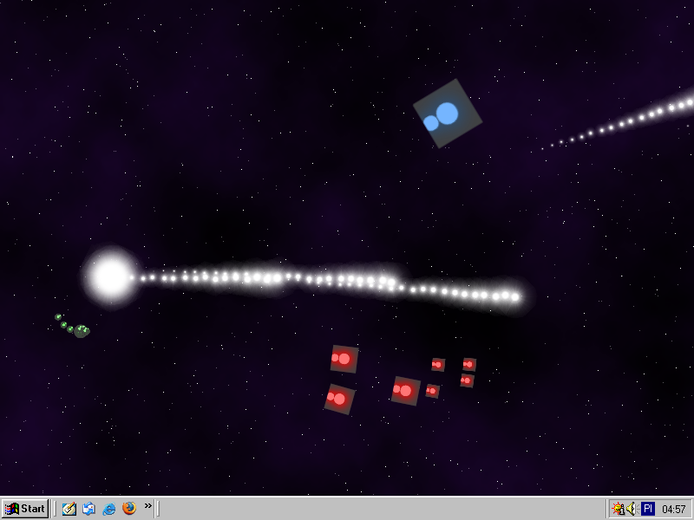Click the small red square beside middle one
This screenshot has height=520, width=694.
[x=432, y=391]
